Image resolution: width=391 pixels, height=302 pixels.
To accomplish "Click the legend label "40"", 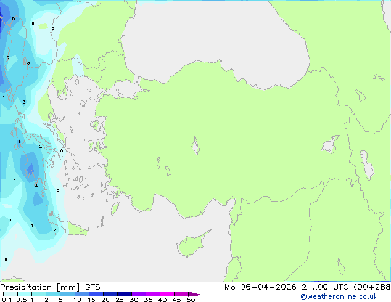I will coord(162,300).
